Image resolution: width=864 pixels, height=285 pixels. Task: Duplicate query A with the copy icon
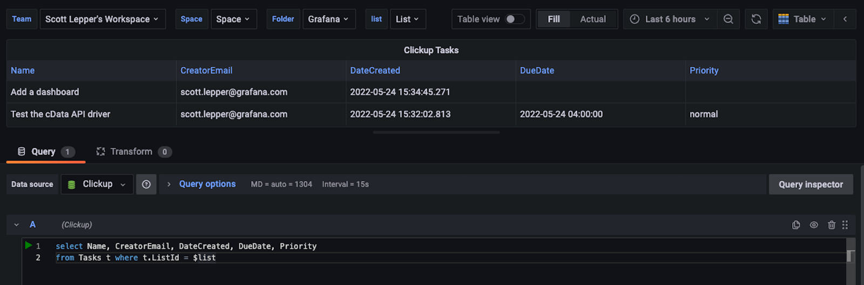pos(796,225)
